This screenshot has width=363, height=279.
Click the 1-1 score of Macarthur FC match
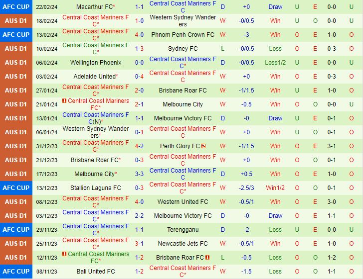pos(139,7)
